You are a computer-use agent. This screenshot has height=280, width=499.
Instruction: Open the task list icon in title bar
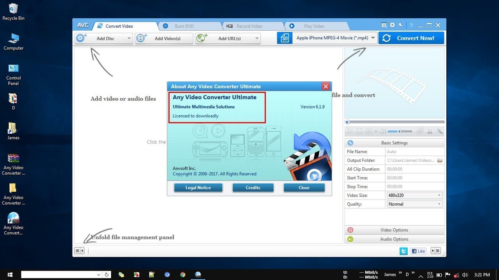[x=384, y=25]
